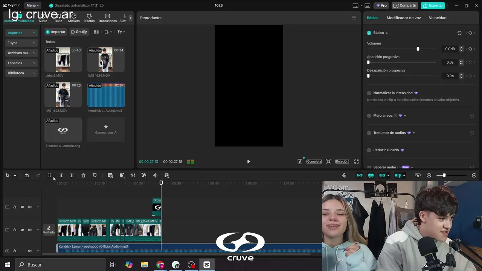Adjust the timeline zoom slider
The width and height of the screenshot is (482, 271).
coord(451,175)
